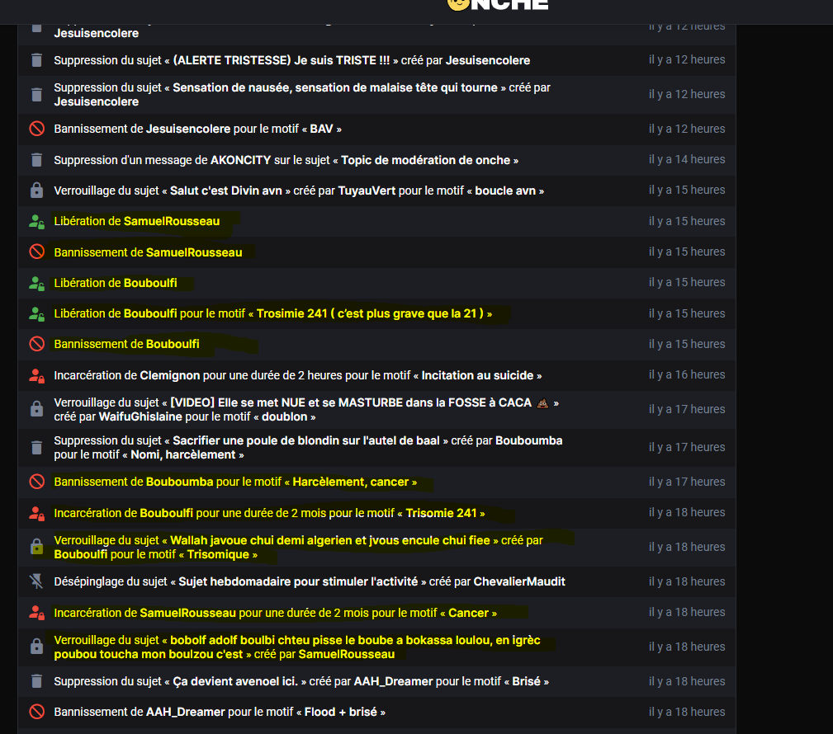Screen dimensions: 833x734
Task: Open AKONCITY username link
Action: click(241, 160)
